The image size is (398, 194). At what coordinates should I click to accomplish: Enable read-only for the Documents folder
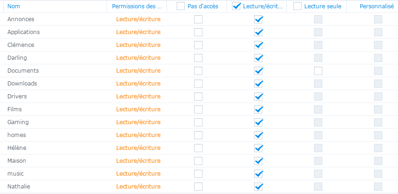pyautogui.click(x=318, y=71)
